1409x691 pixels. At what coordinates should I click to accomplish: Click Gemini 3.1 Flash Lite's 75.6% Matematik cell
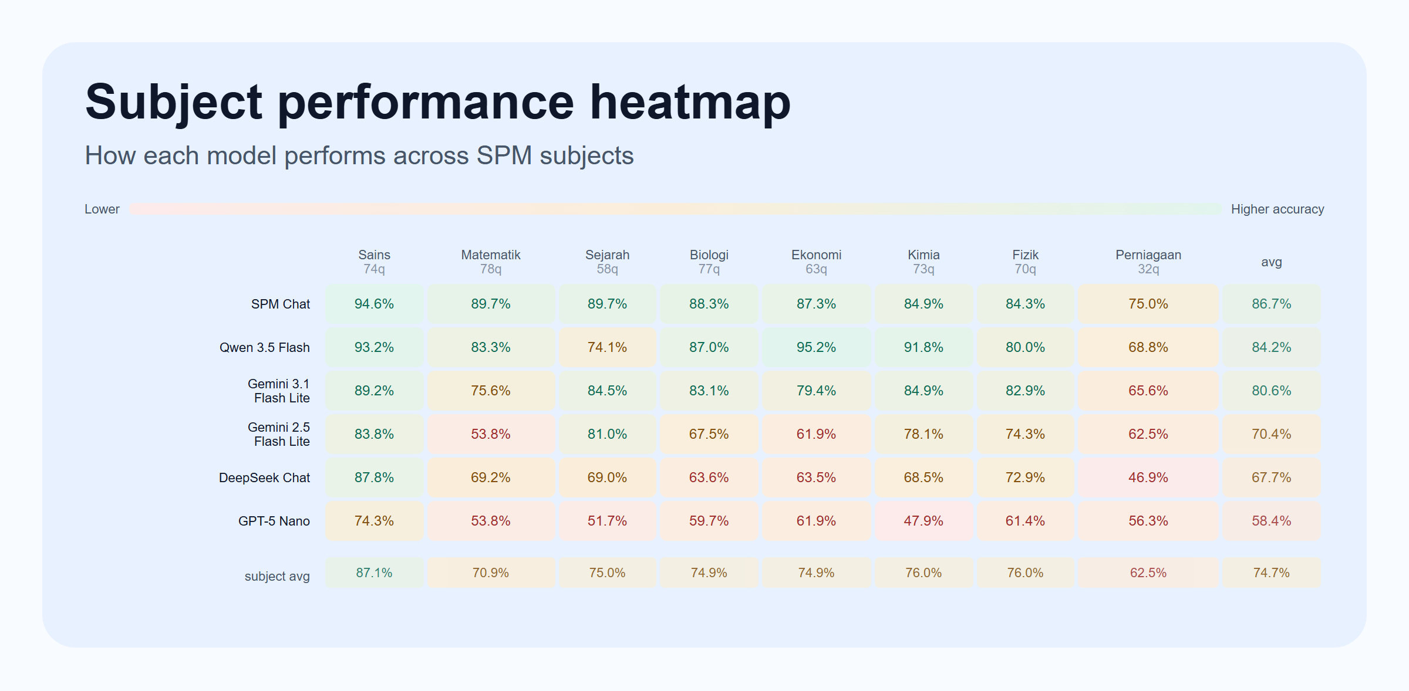(490, 391)
